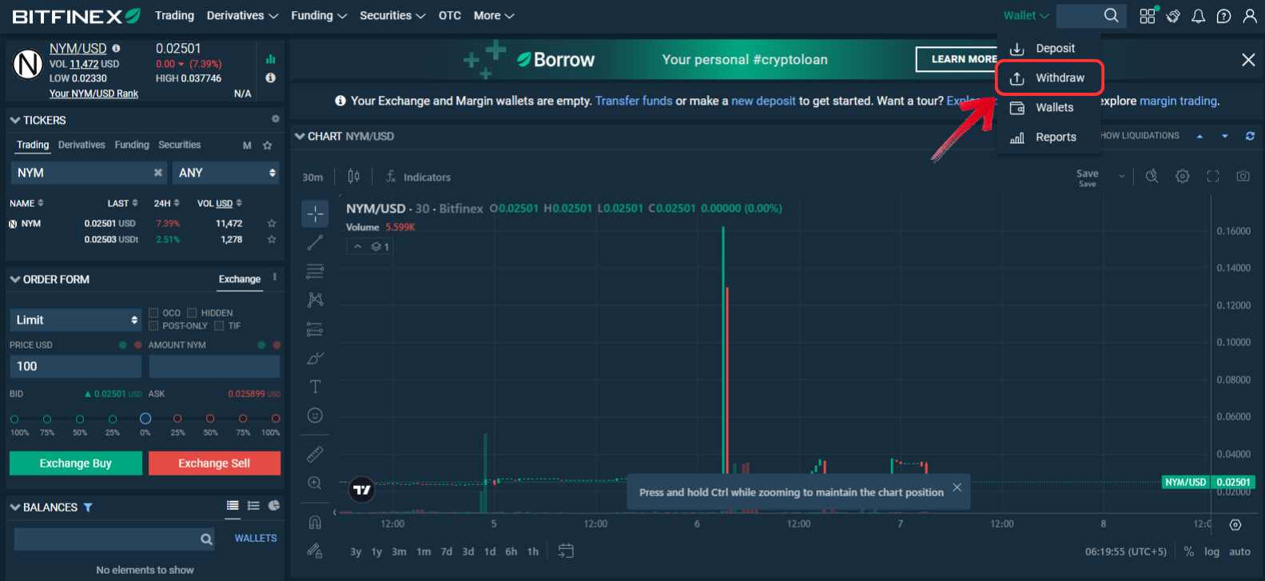Click the Exchange Sell button
Image resolution: width=1265 pixels, height=581 pixels.
tap(214, 464)
